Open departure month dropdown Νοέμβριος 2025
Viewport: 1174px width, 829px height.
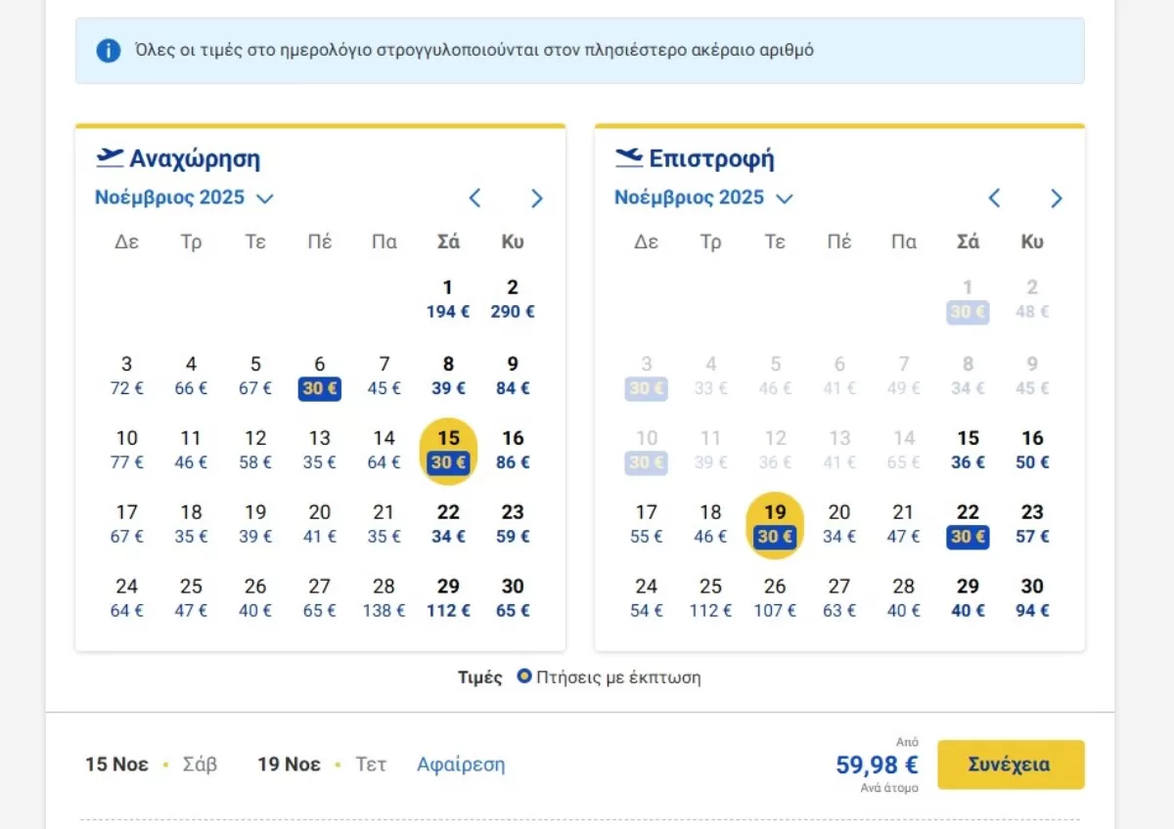coord(184,198)
